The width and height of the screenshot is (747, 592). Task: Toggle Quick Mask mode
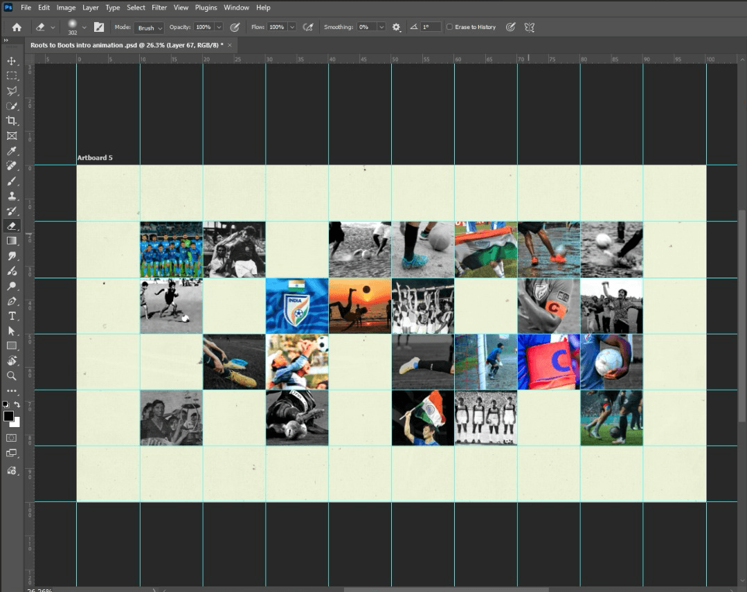pyautogui.click(x=12, y=438)
